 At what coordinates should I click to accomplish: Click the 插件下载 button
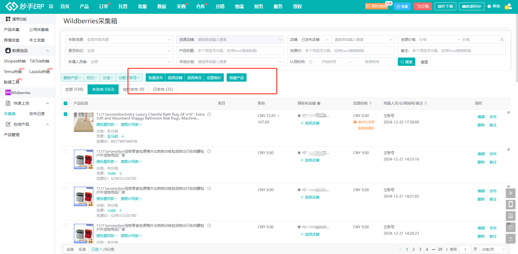point(445,6)
